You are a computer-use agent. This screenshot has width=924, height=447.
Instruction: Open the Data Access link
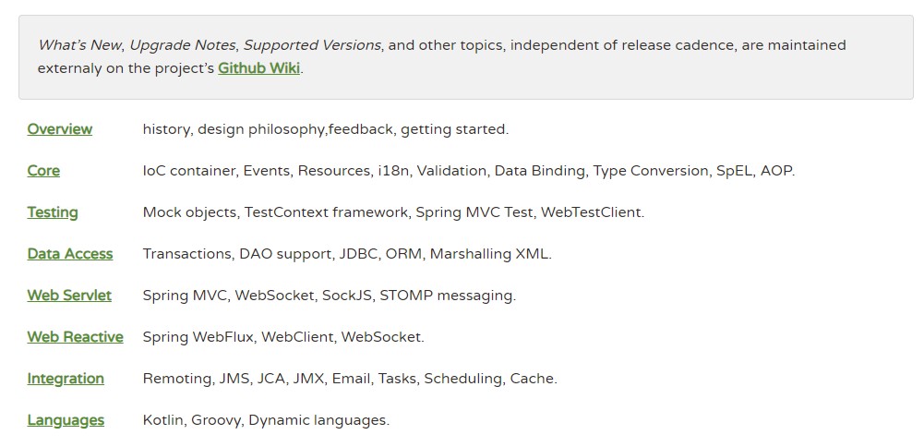[x=70, y=254]
